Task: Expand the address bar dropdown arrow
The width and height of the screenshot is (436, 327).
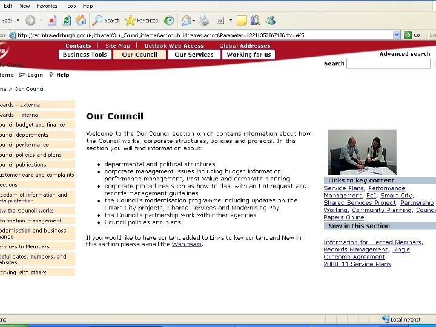Action: (397, 35)
